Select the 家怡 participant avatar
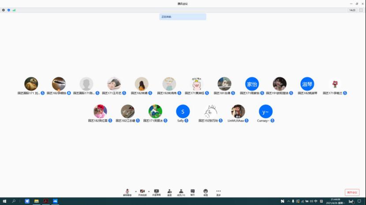This screenshot has height=205, width=366. point(252,84)
